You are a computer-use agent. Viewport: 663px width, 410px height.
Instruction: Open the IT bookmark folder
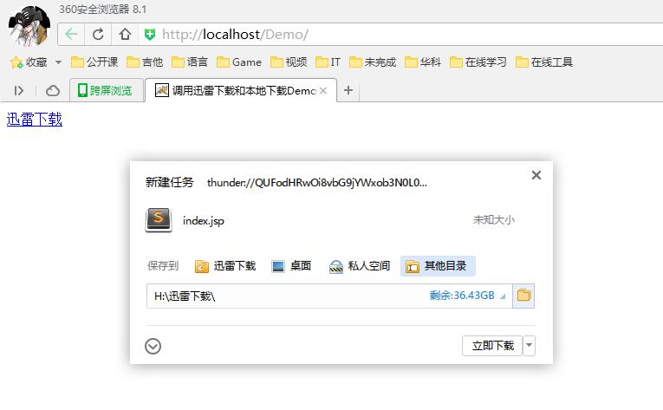328,62
